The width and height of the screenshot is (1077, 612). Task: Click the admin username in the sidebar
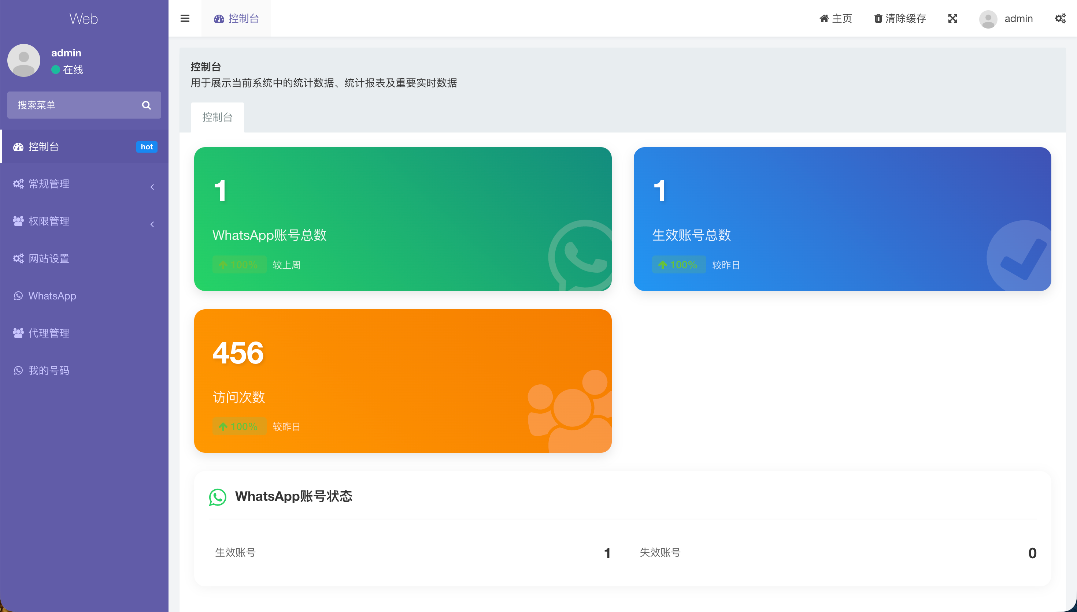pyautogui.click(x=66, y=53)
